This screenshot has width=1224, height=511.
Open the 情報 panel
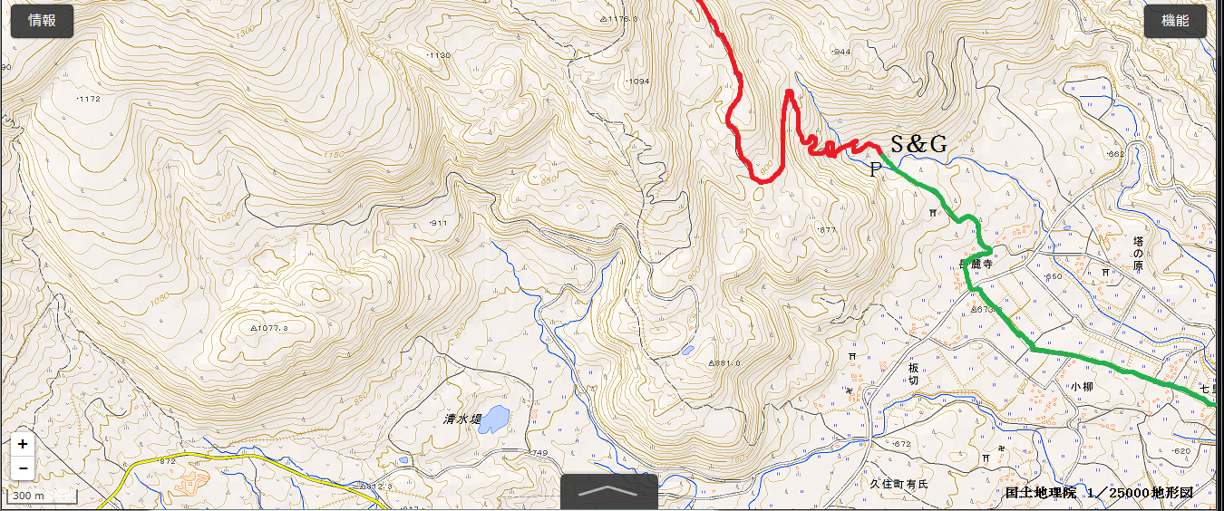[42, 21]
